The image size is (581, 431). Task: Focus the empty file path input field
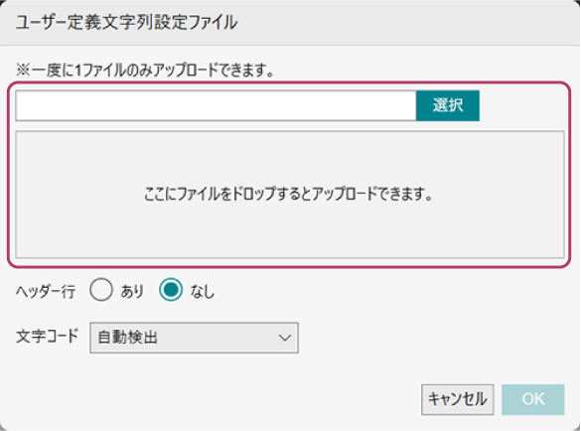tap(216, 105)
